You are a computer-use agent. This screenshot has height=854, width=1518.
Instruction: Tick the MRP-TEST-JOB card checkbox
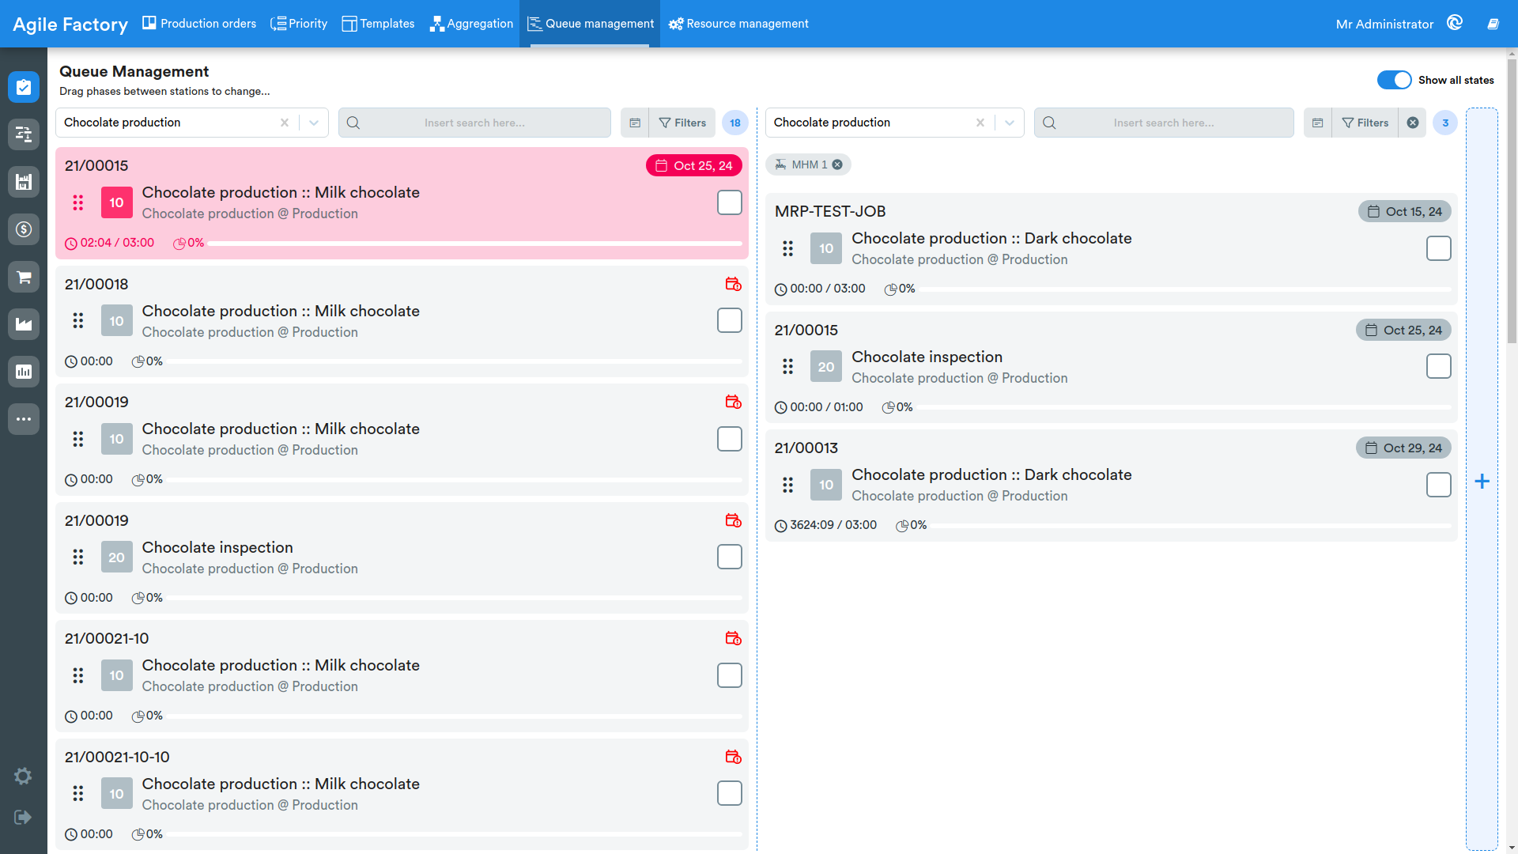1439,248
